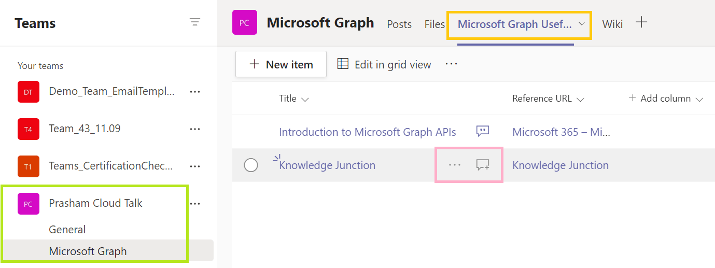The image size is (715, 268).
Task: Click toolbar overflow ellipsis beside Edit in grid view
Action: (x=452, y=64)
